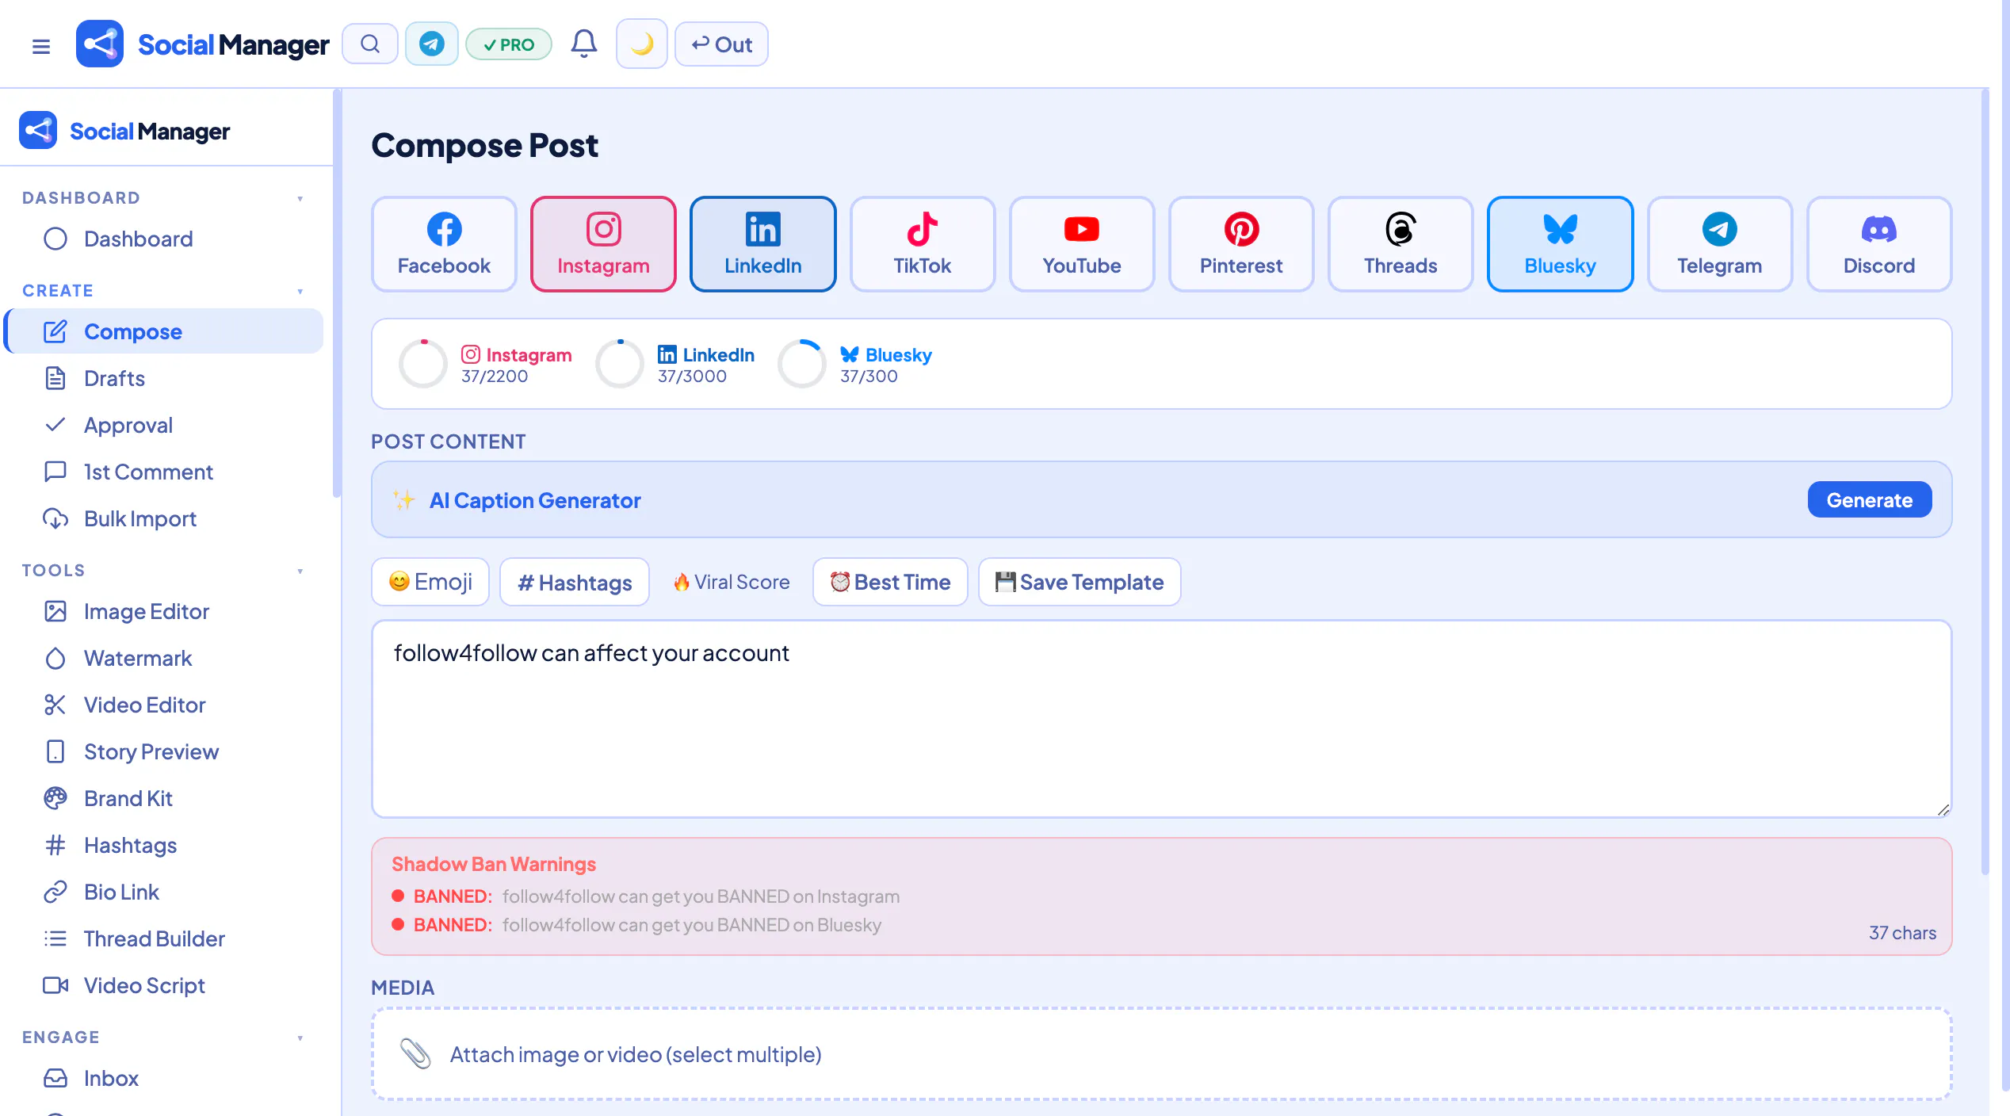The width and height of the screenshot is (2010, 1116).
Task: Click the BANNED Instagram warning line
Action: pos(646,896)
